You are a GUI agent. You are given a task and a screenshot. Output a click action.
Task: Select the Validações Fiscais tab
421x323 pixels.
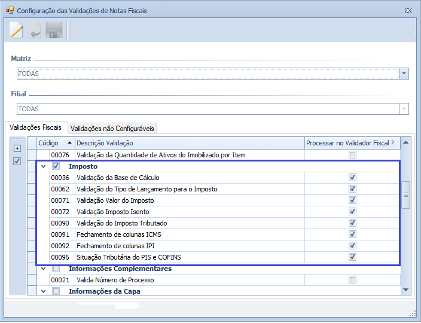pos(35,127)
